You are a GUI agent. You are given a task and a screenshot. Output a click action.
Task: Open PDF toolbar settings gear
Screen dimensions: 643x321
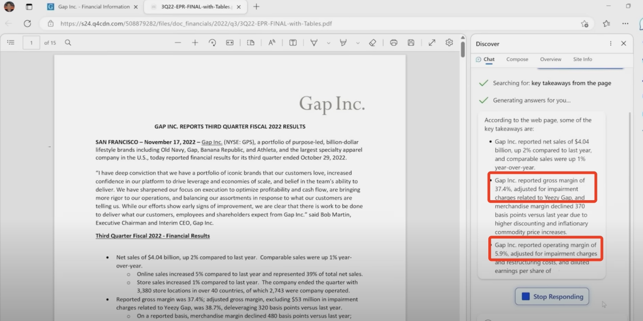coord(449,43)
